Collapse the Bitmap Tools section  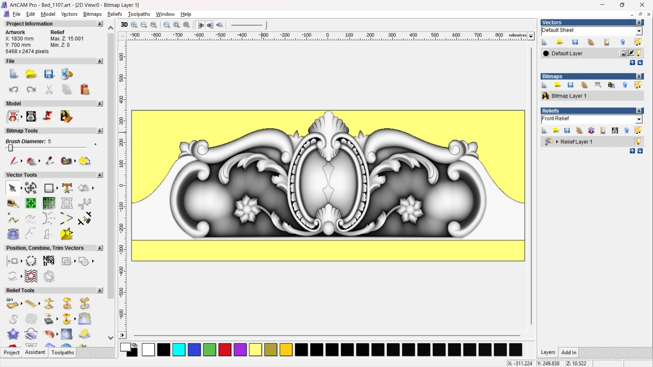tap(100, 130)
